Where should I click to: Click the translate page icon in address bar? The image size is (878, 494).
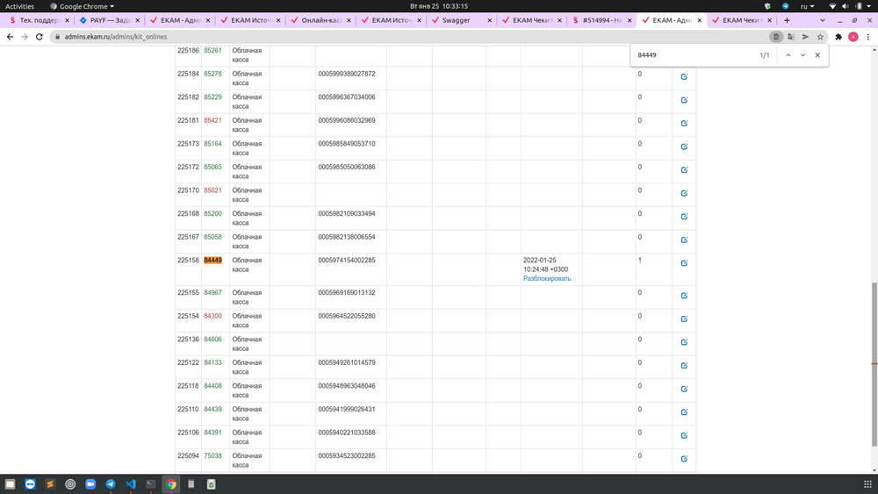[x=791, y=37]
